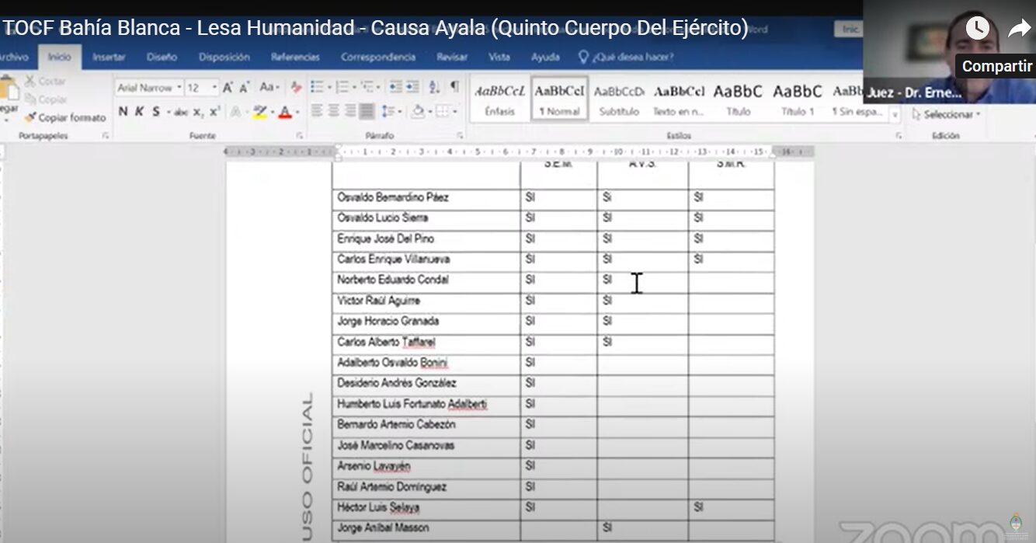Switch to the Insertar ribbon tab
Screen dimensions: 1036x543
point(109,57)
